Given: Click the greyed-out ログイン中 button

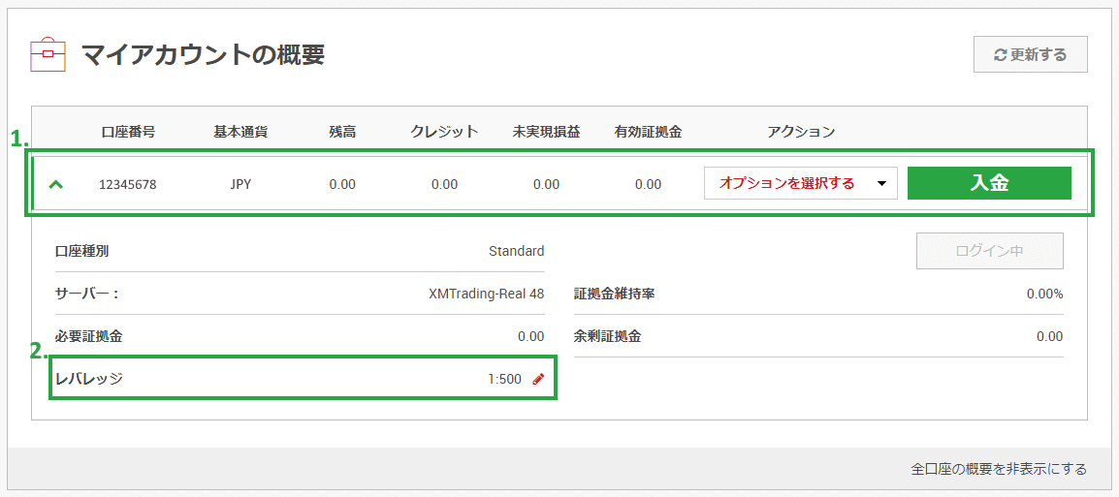Looking at the screenshot, I should click(x=989, y=251).
